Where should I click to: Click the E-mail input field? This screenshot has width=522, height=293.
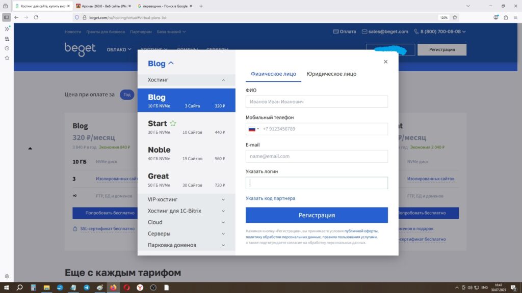point(317,156)
